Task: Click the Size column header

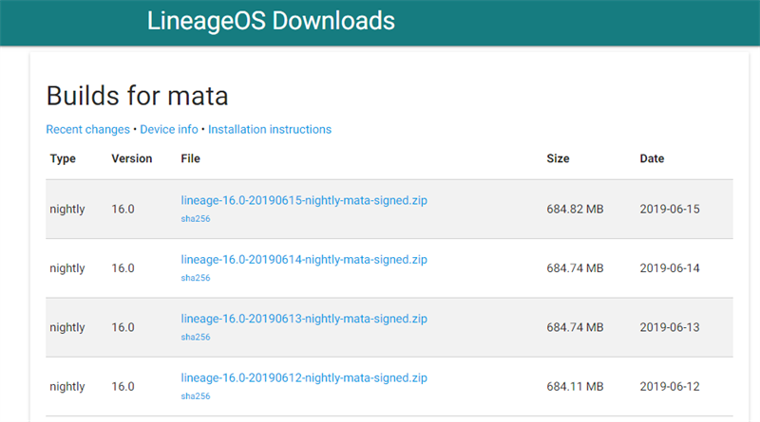Action: coord(558,158)
